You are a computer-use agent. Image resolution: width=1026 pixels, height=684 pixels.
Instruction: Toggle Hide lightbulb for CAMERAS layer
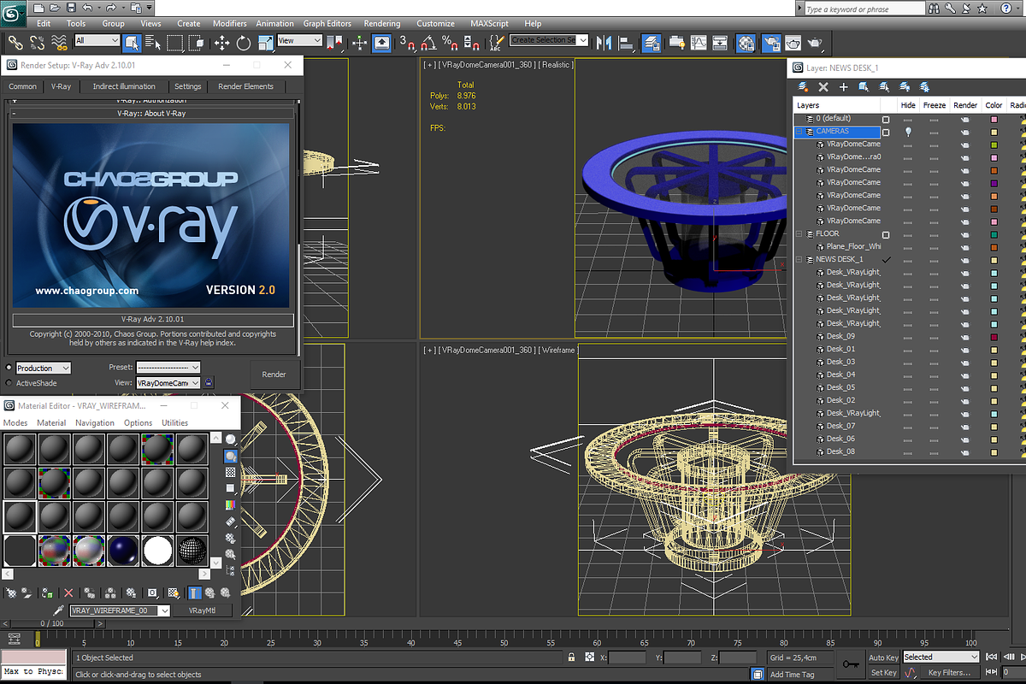click(x=908, y=132)
